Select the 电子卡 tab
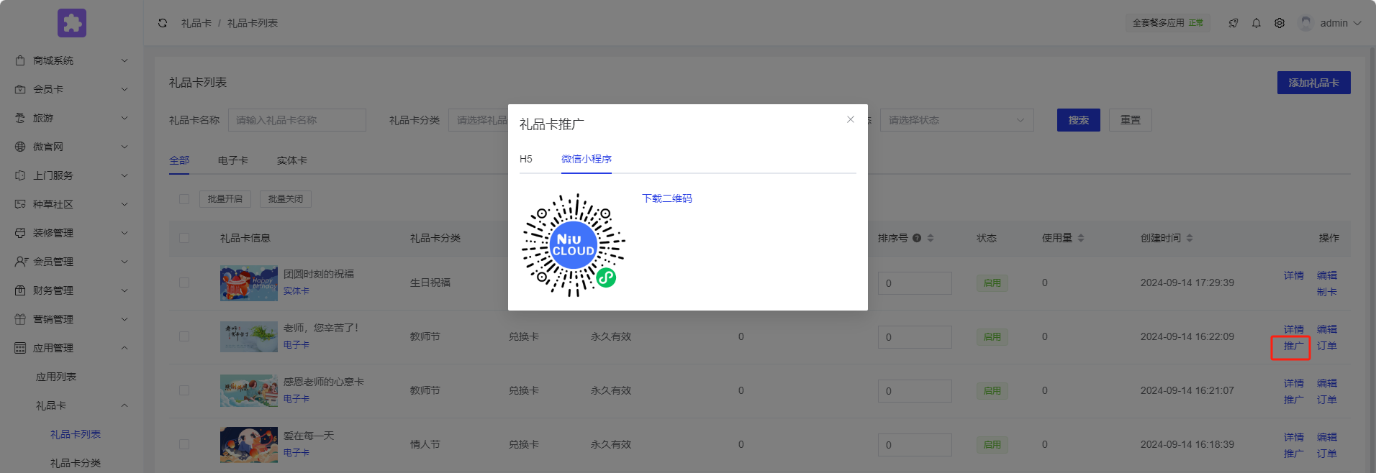Image resolution: width=1376 pixels, height=473 pixels. click(233, 160)
